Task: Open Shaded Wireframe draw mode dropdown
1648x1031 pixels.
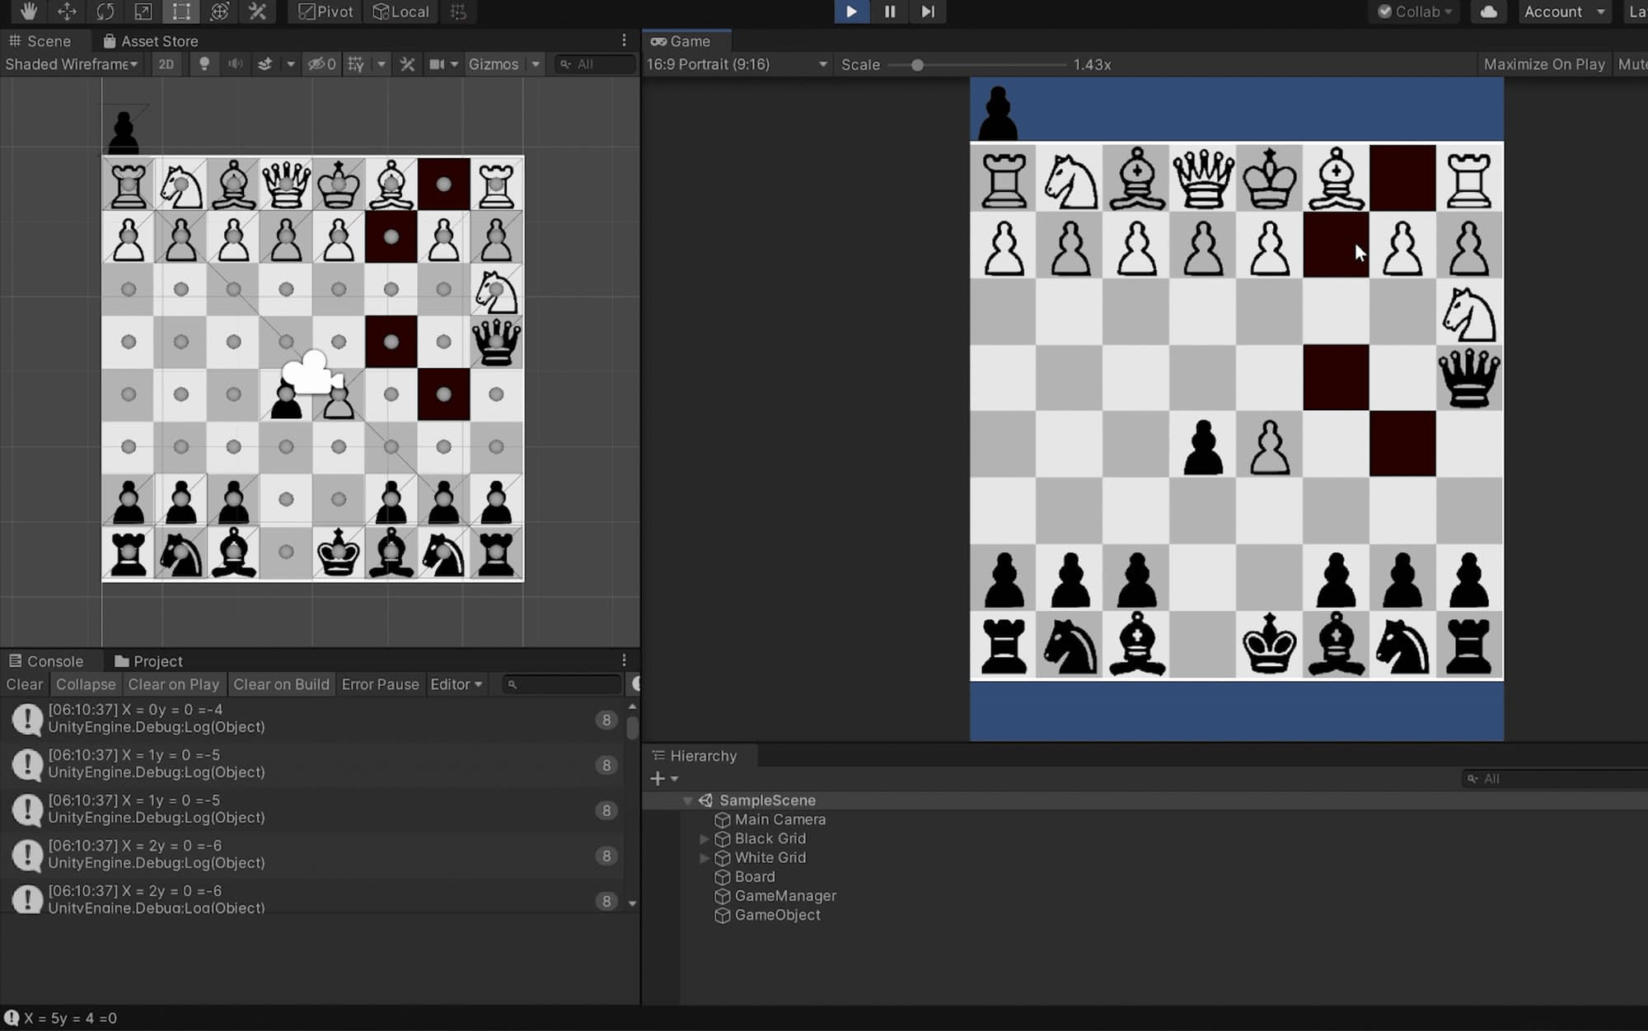Action: pos(72,64)
